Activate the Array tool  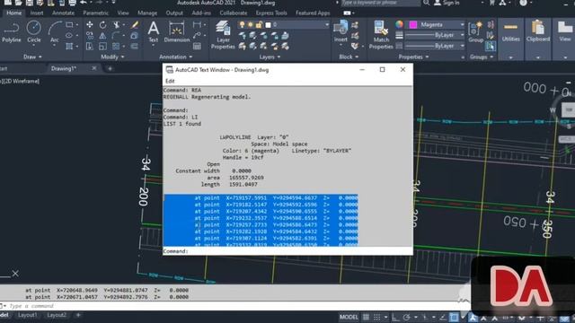point(116,46)
